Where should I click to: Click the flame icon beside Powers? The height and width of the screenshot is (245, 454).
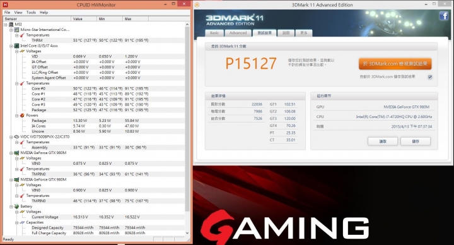click(22, 116)
